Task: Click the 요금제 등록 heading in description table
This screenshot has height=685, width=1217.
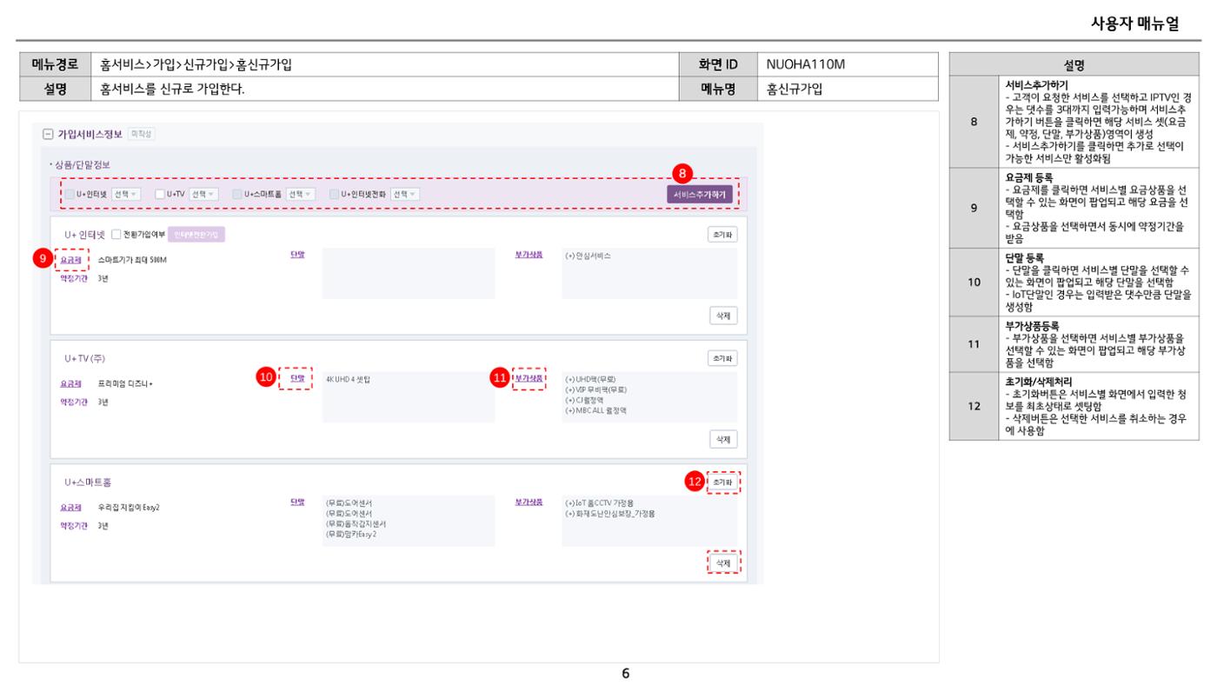Action: coord(1028,177)
